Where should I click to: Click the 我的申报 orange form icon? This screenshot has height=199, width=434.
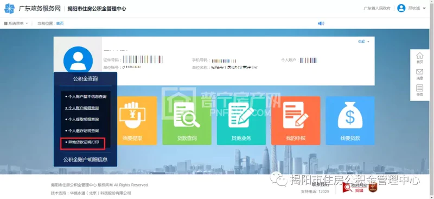click(x=295, y=115)
